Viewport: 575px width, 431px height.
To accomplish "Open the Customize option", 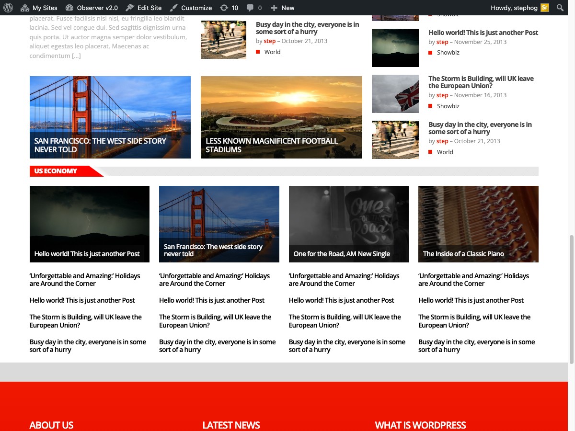I will click(191, 8).
